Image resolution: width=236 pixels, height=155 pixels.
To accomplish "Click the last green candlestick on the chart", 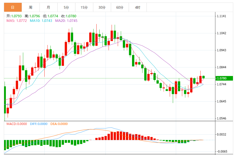I will tap(203, 77).
